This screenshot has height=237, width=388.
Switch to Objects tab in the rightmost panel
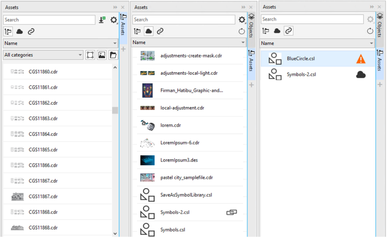click(x=380, y=25)
